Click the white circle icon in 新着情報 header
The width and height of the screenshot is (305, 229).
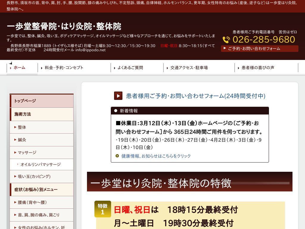[116, 111]
